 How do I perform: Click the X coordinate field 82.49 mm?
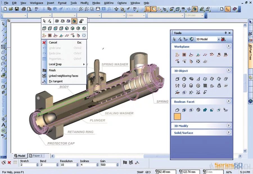(x=167, y=172)
